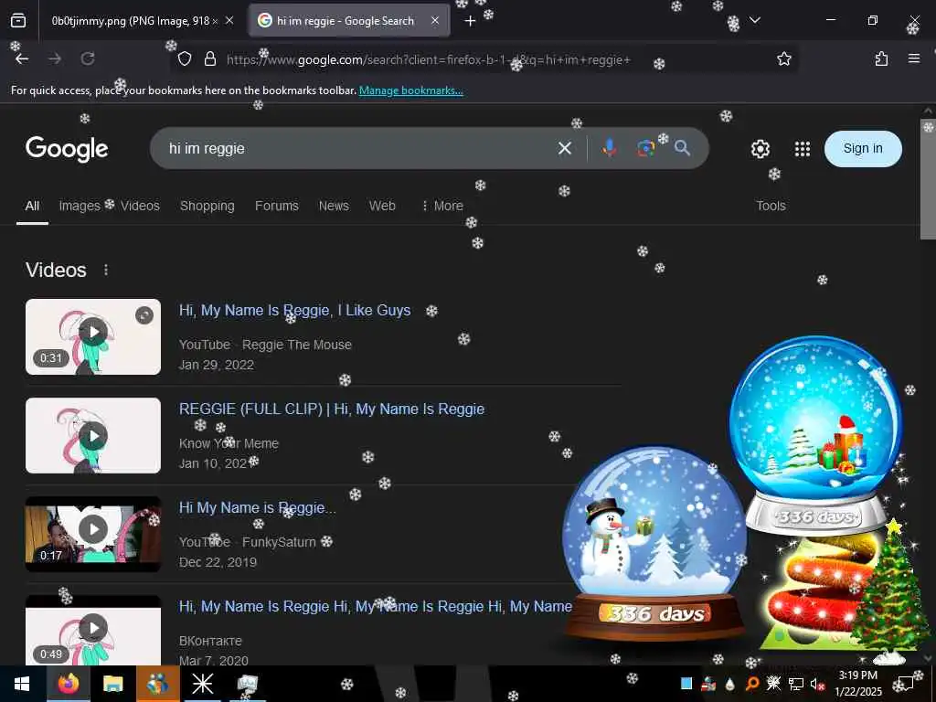Image resolution: width=936 pixels, height=702 pixels.
Task: Open 'REGGIE (FULL CLIP)' video link
Action: pyautogui.click(x=331, y=409)
